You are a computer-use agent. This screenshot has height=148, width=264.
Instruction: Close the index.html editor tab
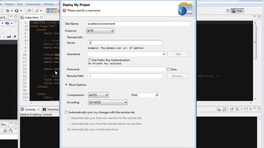41,17
